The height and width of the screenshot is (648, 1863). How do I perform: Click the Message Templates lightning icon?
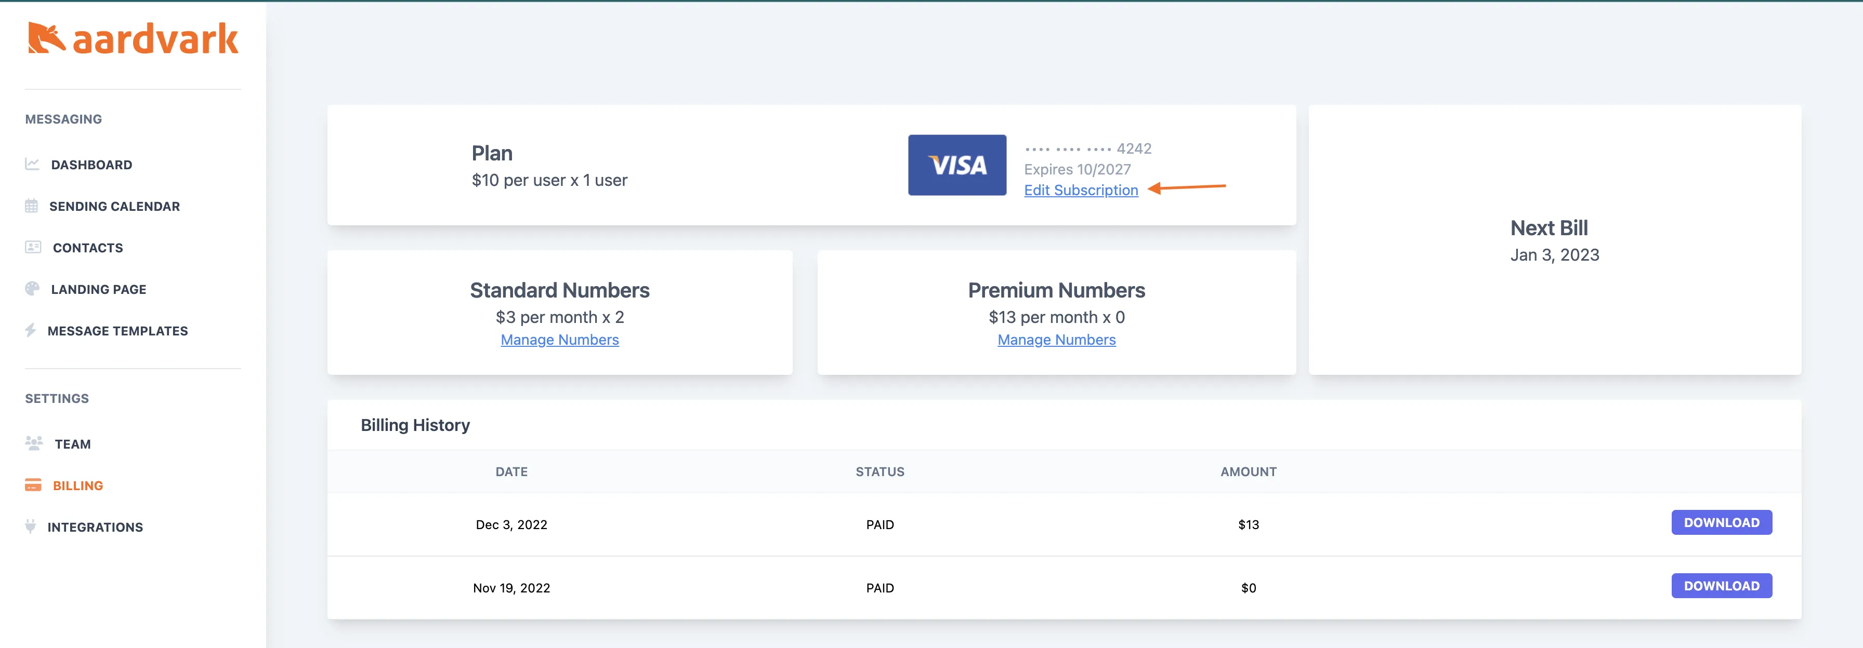33,331
